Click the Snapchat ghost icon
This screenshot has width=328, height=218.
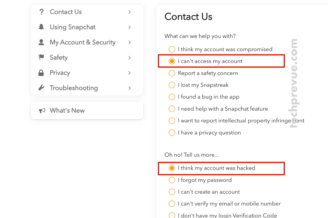[x=41, y=27]
